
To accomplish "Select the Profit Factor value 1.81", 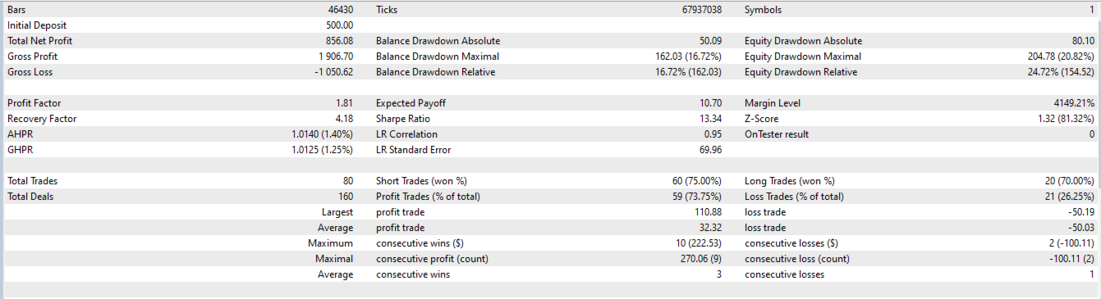I will pos(345,103).
